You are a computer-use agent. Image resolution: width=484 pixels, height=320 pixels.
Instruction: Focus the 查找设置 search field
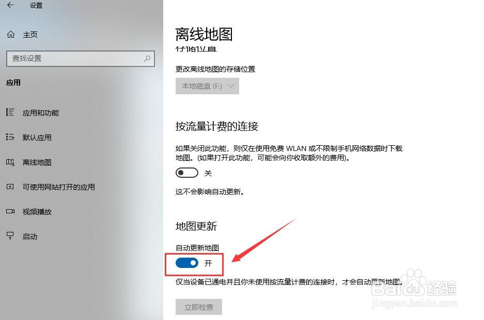tap(80, 59)
